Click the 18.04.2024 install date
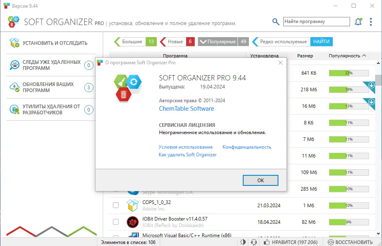The height and width of the screenshot is (246, 382). [269, 222]
